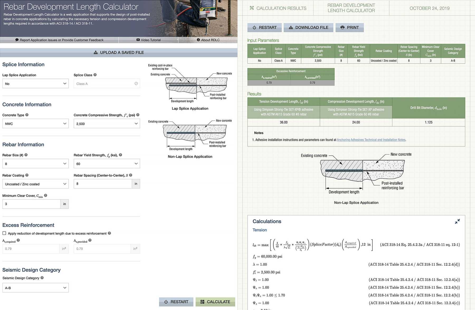Expand the Concrete Compressive Strength dropdown
The height and width of the screenshot is (310, 475).
coord(107,124)
